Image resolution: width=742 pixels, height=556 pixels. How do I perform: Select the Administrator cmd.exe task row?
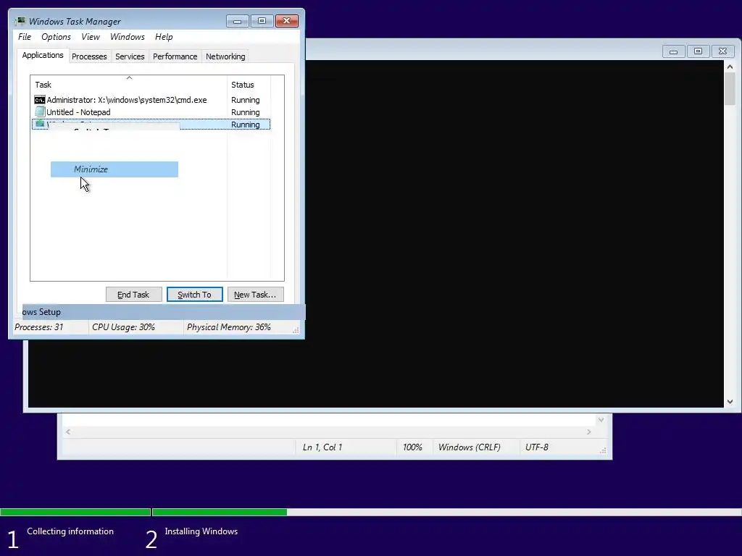[x=151, y=100]
